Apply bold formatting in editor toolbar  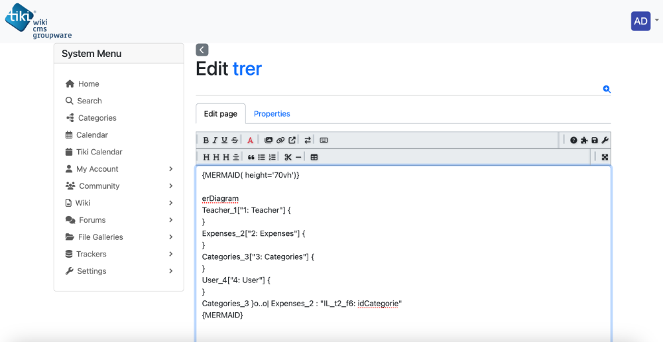click(206, 141)
